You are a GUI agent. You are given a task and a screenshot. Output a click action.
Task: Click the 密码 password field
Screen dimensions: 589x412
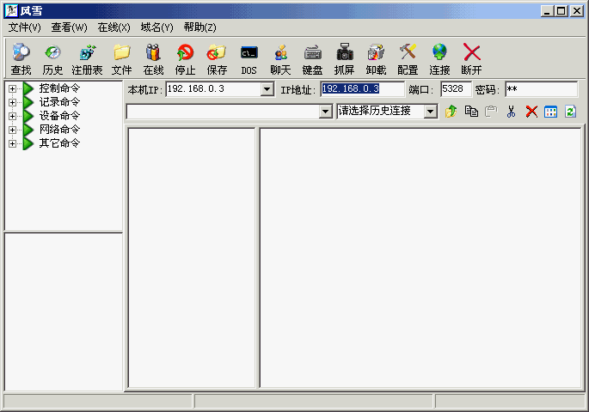[x=541, y=89]
